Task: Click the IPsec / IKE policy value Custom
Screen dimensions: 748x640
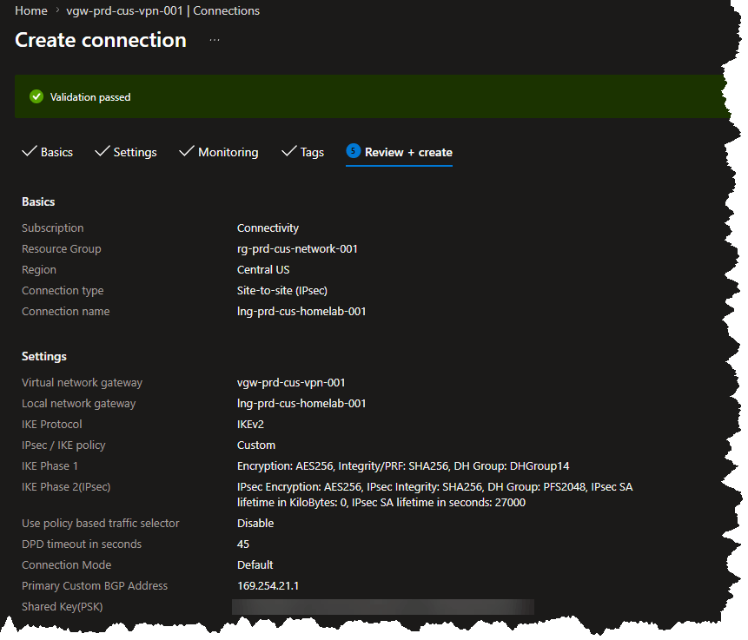Action: 256,445
